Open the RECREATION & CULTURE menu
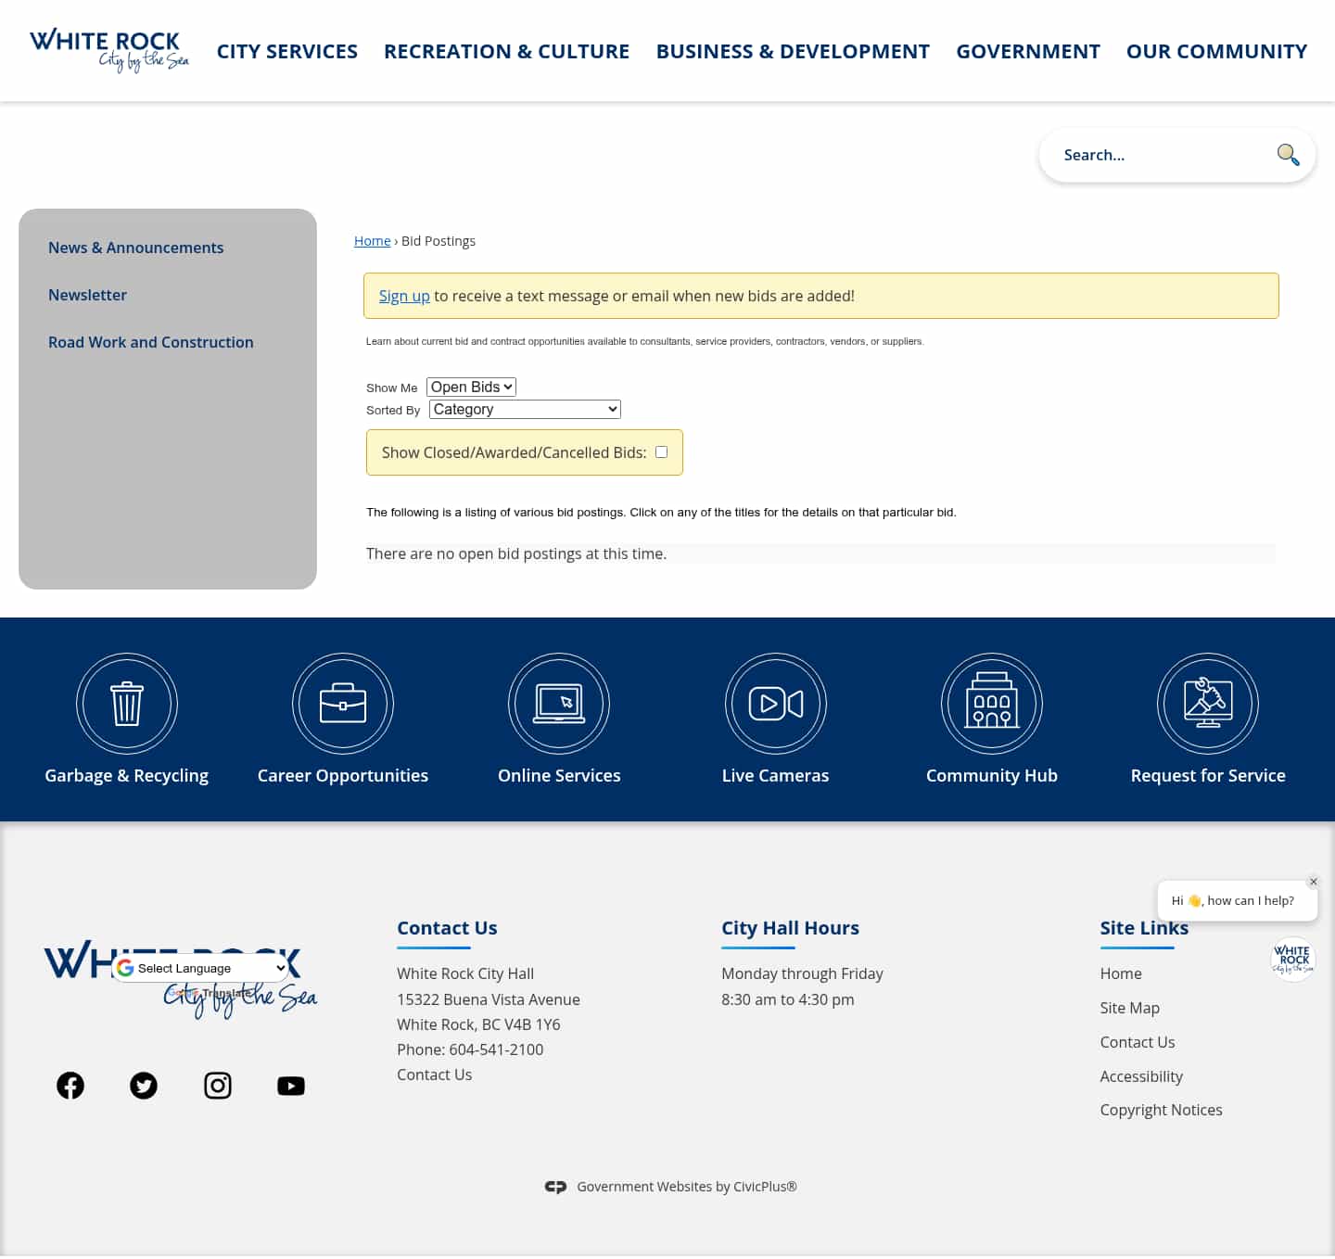Screen dimensions: 1335x1259 coord(506,51)
